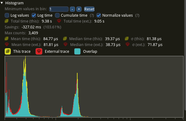Click help marker next to Normalize values

pyautogui.click(x=137, y=15)
